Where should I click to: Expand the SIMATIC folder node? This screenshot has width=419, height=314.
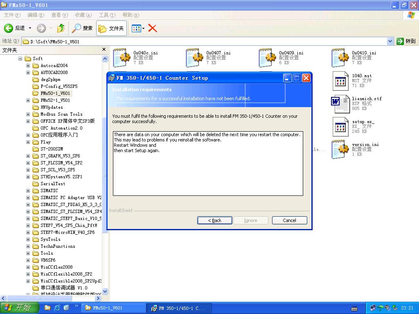pos(28,191)
